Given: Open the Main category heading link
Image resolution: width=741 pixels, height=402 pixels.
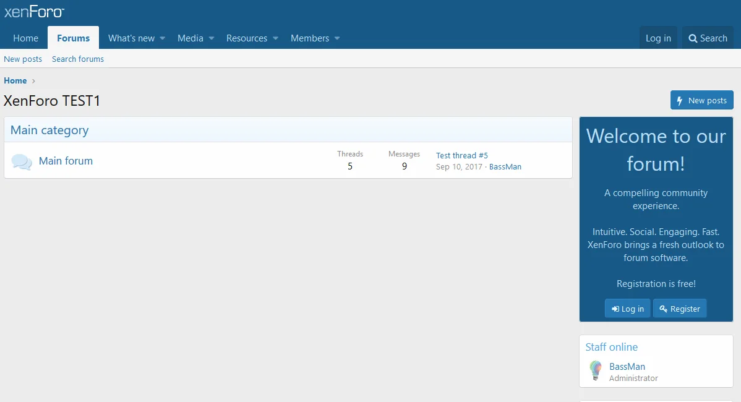Looking at the screenshot, I should pyautogui.click(x=49, y=130).
